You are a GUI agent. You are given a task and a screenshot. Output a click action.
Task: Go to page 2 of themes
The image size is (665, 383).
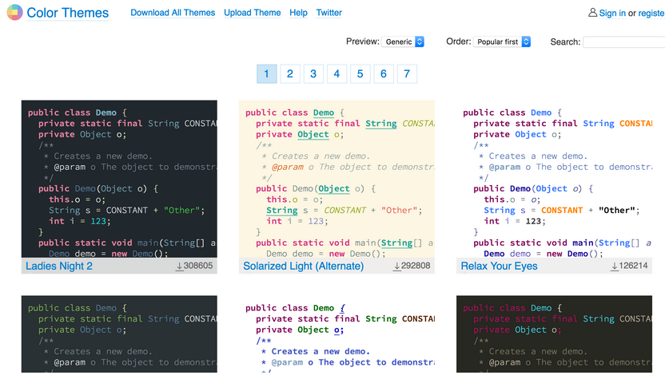[x=290, y=74]
